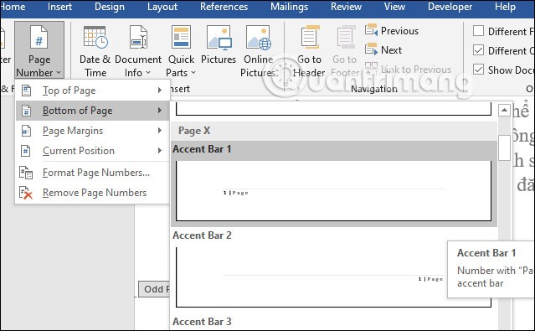The image size is (535, 331).
Task: Insert Date & Time icon
Action: (95, 37)
